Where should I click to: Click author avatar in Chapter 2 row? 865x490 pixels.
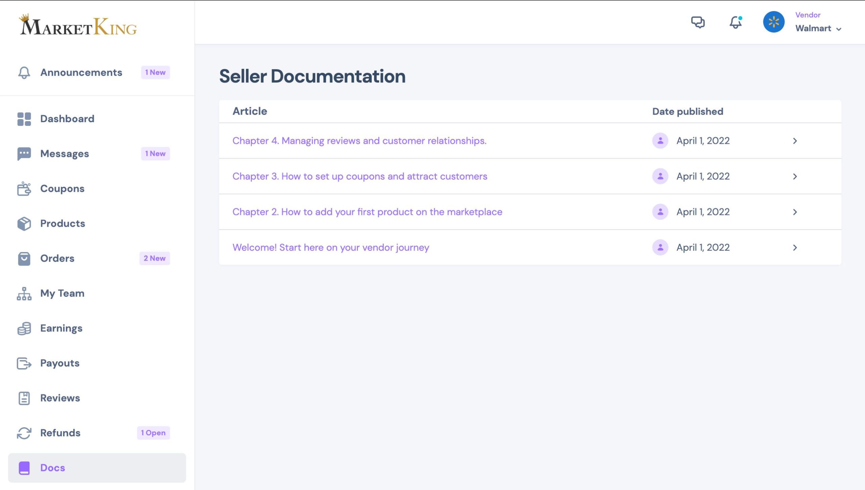click(x=660, y=212)
